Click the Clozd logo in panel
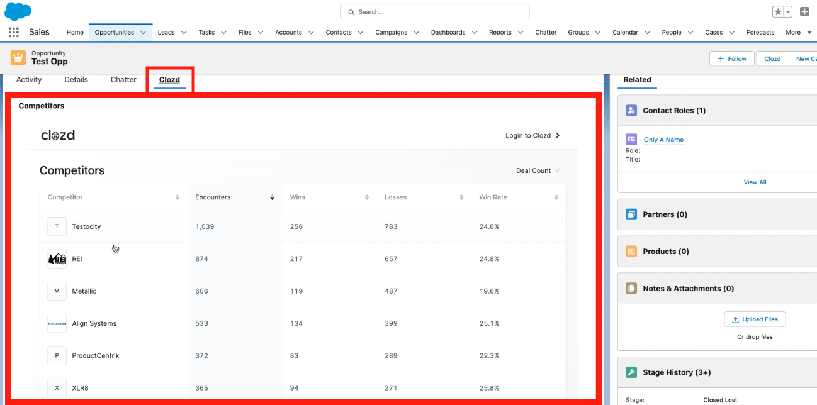The image size is (817, 405). [58, 135]
